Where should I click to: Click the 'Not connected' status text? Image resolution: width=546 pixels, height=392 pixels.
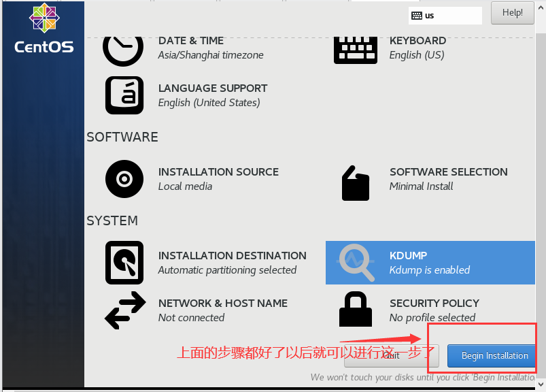pos(191,318)
